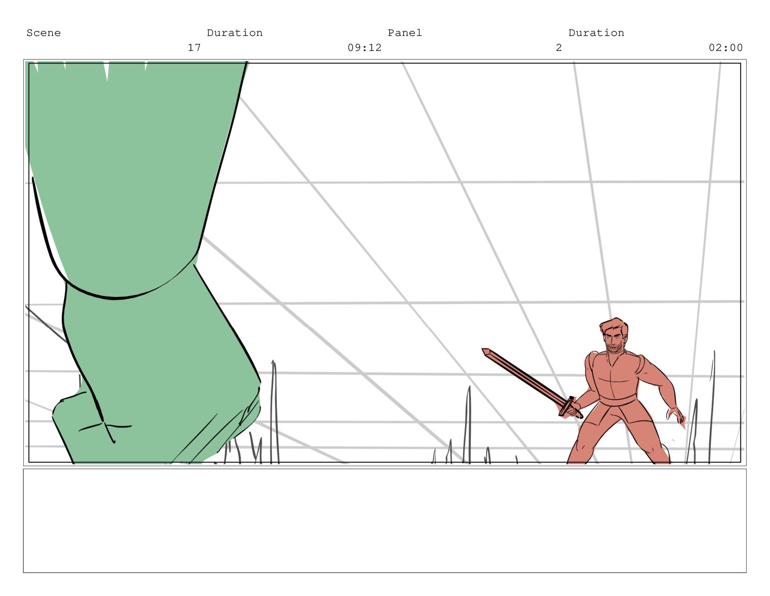The image size is (770, 596).
Task: Click the Duration label next to Scene
Action: [x=235, y=33]
